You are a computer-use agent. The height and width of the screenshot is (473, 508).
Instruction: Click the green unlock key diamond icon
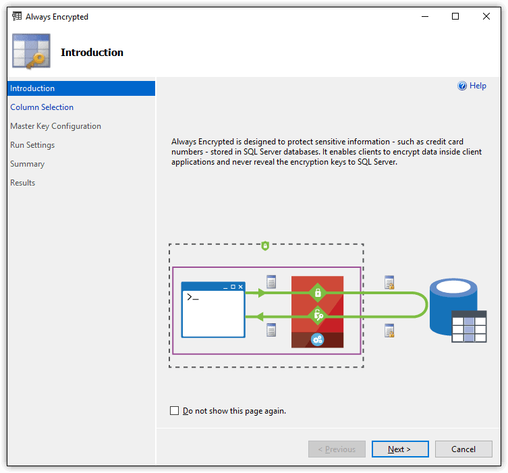(x=318, y=315)
